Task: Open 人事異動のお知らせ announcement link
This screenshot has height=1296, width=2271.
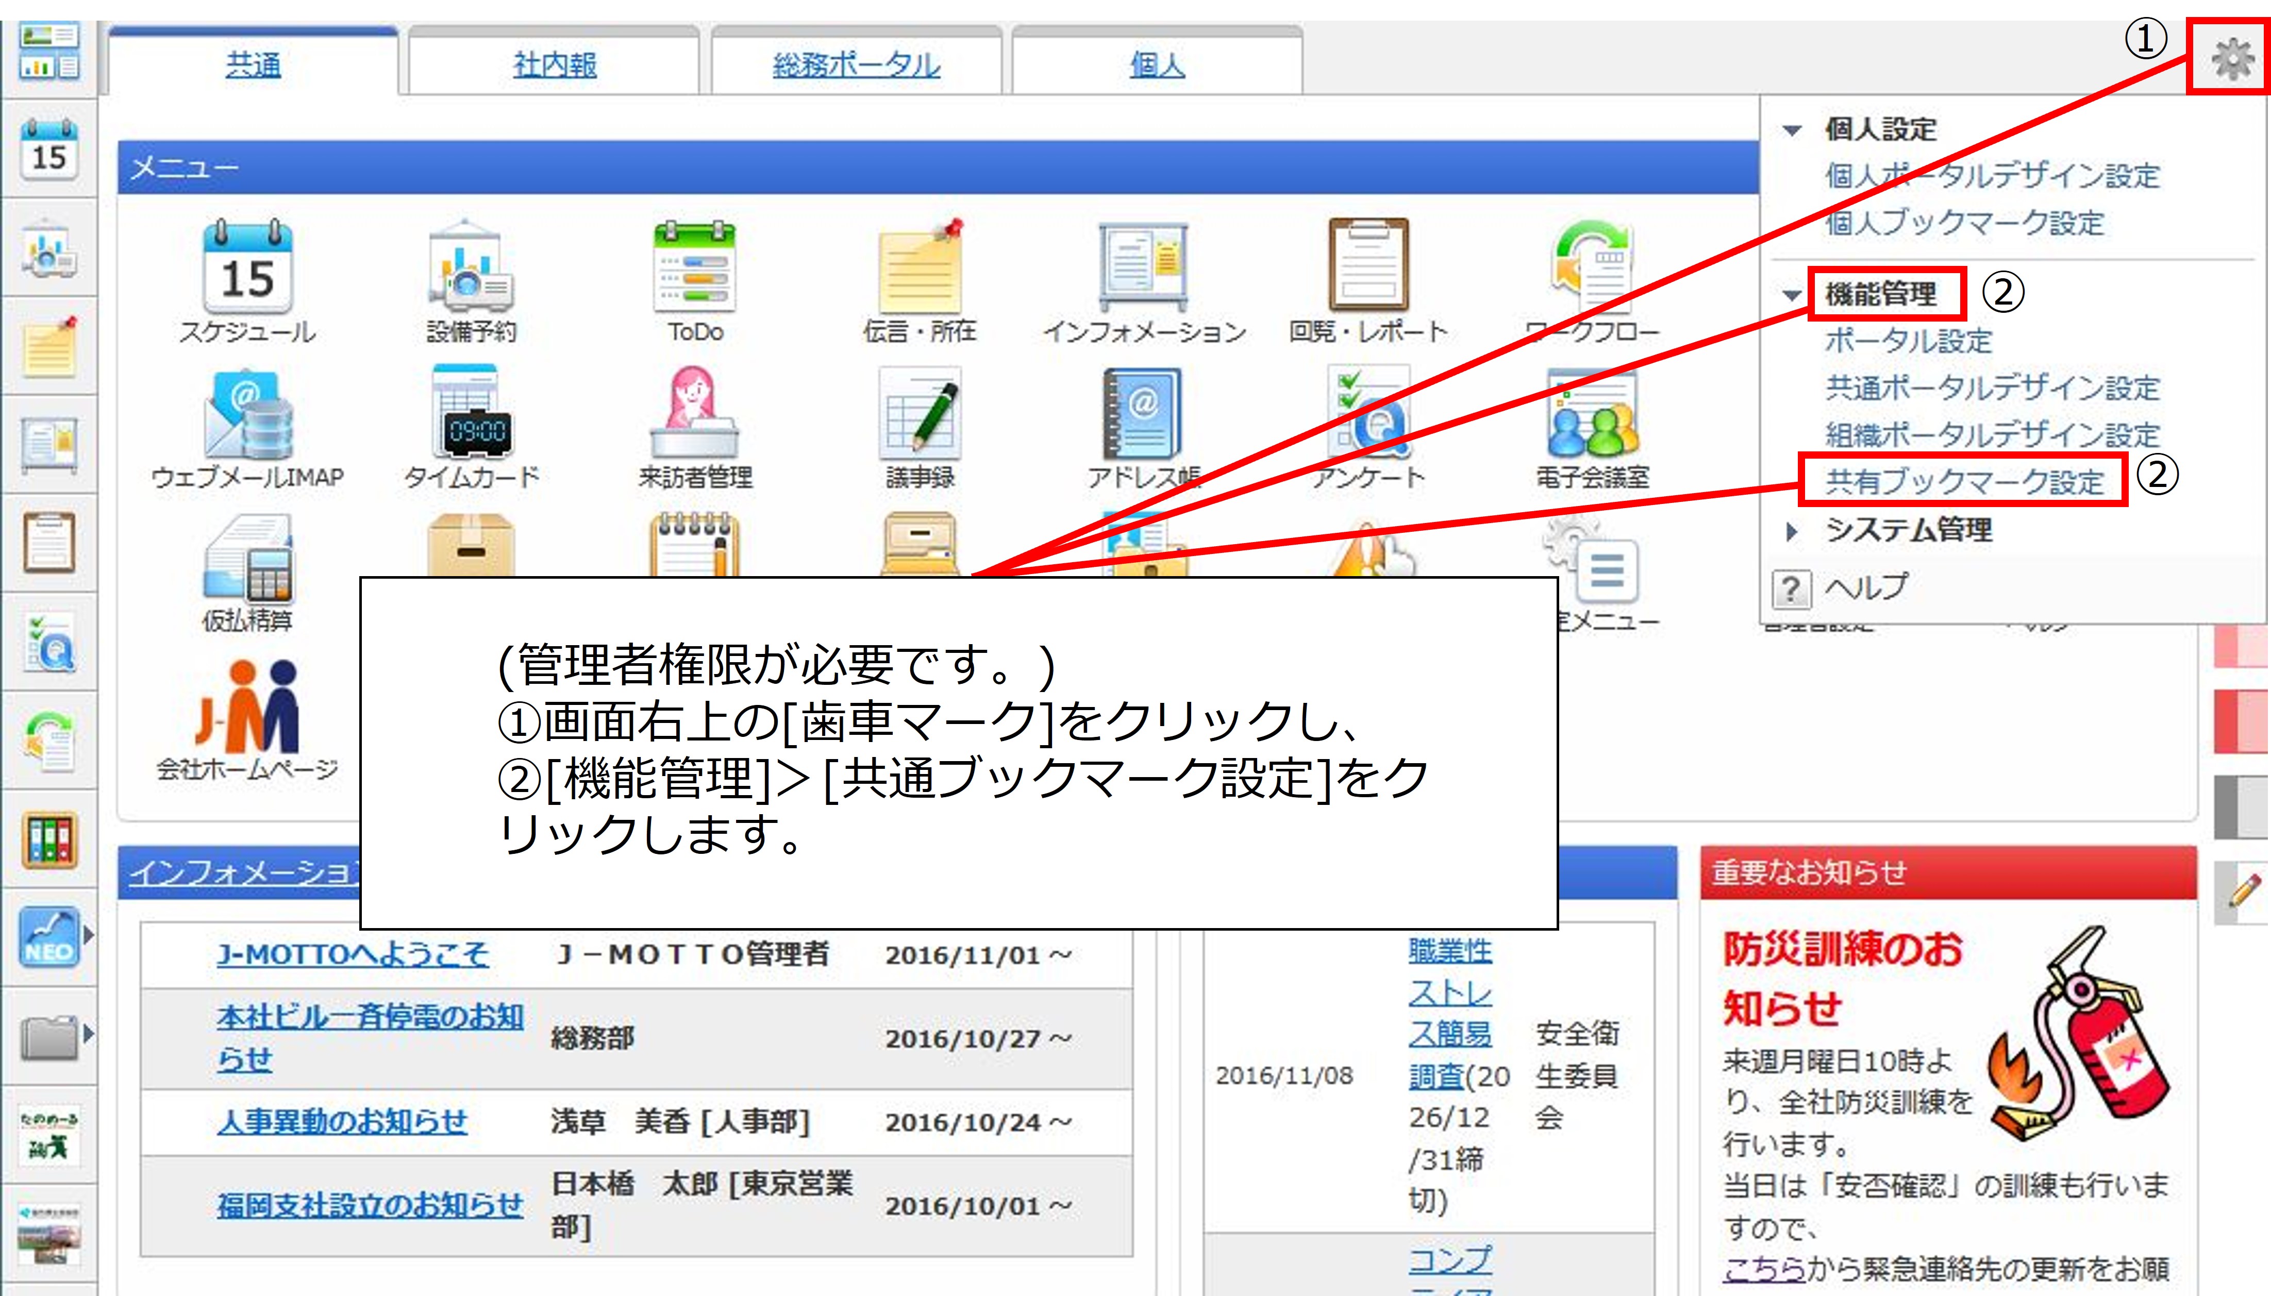Action: pyautogui.click(x=342, y=1121)
